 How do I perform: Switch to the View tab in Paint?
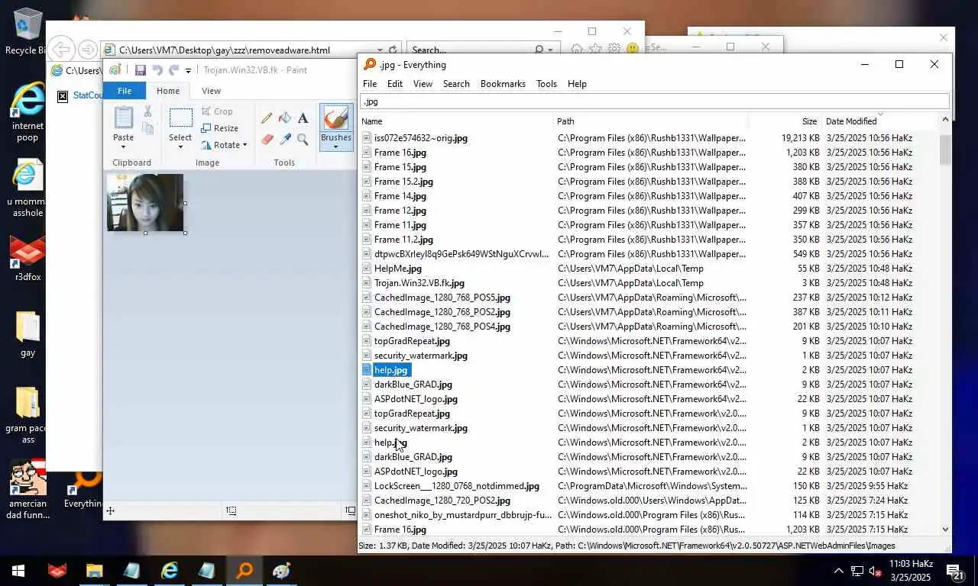[x=212, y=91]
